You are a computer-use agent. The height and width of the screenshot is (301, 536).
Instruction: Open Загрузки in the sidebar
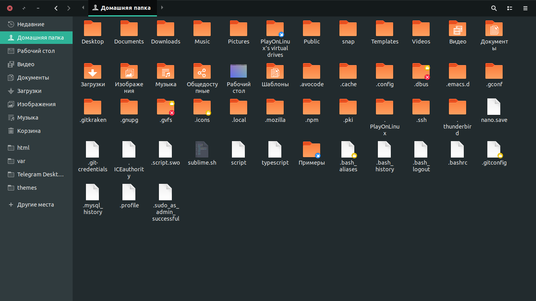tap(36, 91)
